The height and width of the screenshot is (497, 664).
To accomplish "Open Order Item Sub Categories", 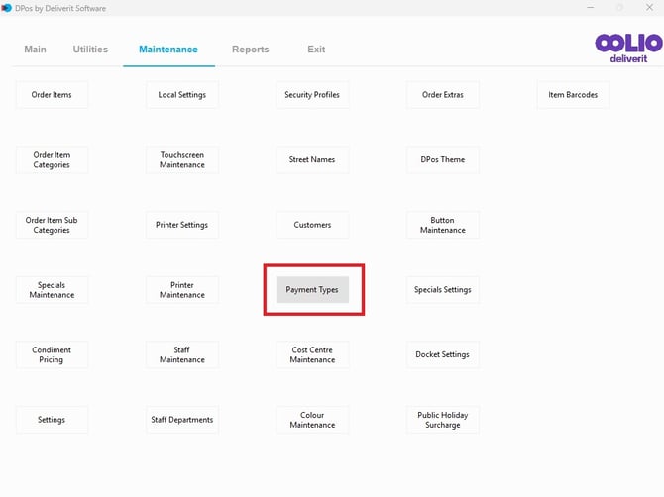I will pyautogui.click(x=52, y=225).
